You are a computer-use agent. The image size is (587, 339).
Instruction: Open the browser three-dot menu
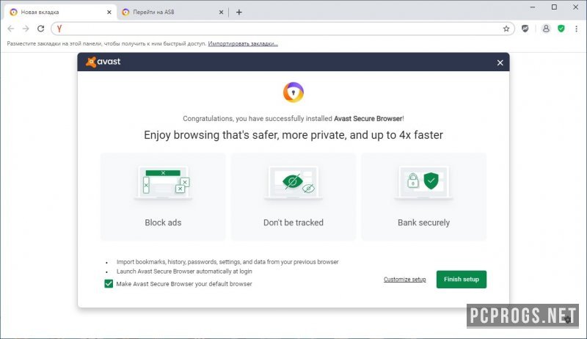[x=576, y=29]
